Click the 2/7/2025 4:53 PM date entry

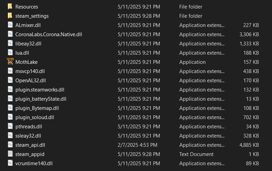pyautogui.click(x=138, y=145)
